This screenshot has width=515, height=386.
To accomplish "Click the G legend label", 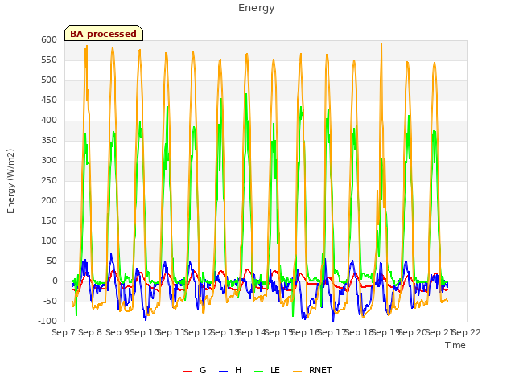I will coord(203,370).
